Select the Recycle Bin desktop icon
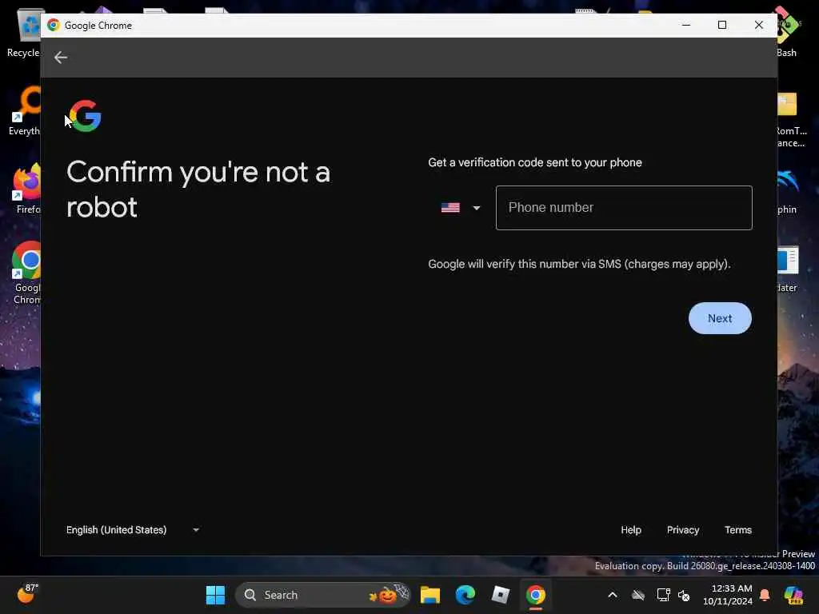This screenshot has height=614, width=819. pyautogui.click(x=24, y=34)
